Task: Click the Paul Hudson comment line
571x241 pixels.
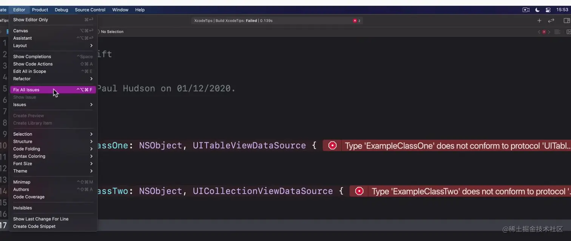Action: (x=166, y=89)
